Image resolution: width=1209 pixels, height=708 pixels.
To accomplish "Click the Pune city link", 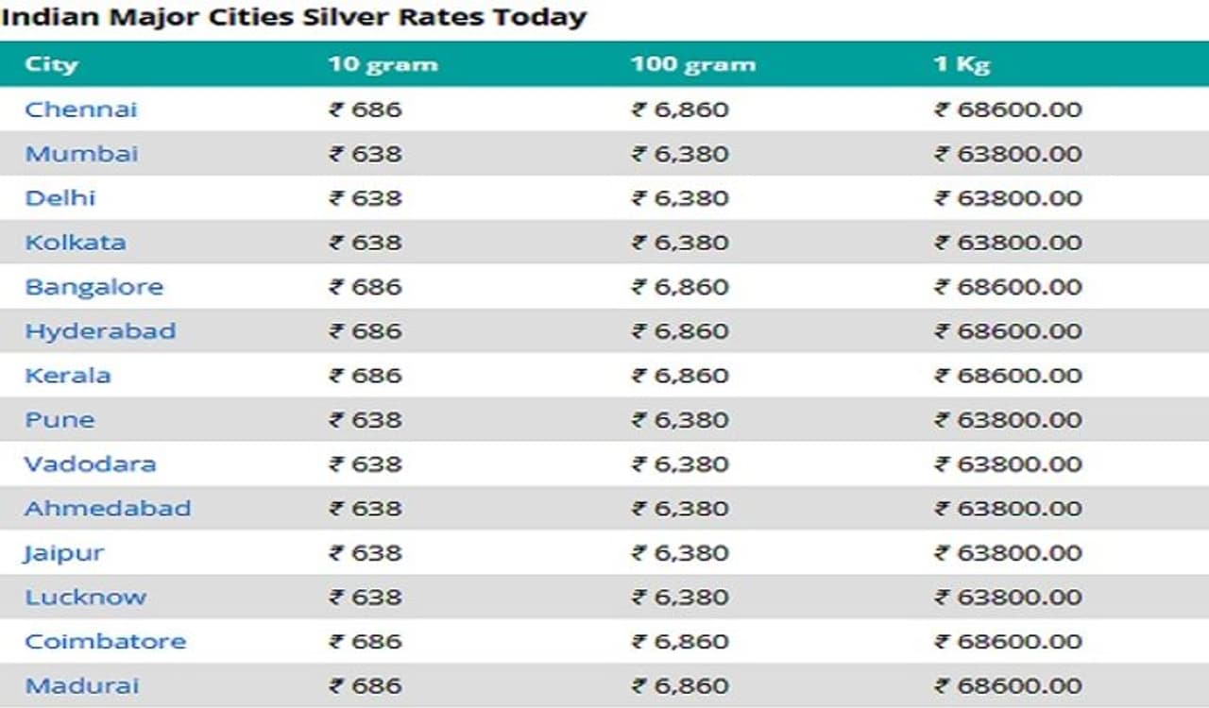I will click(60, 420).
